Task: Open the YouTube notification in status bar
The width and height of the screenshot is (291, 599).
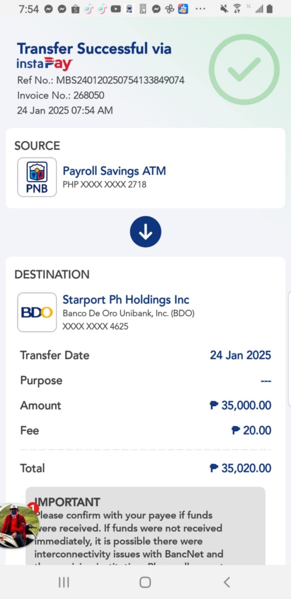Action: pyautogui.click(x=116, y=9)
